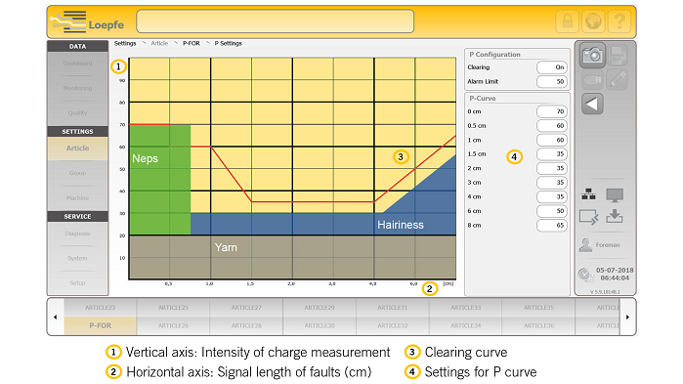The width and height of the screenshot is (683, 384).
Task: Click the download tray icon
Action: pyautogui.click(x=615, y=216)
